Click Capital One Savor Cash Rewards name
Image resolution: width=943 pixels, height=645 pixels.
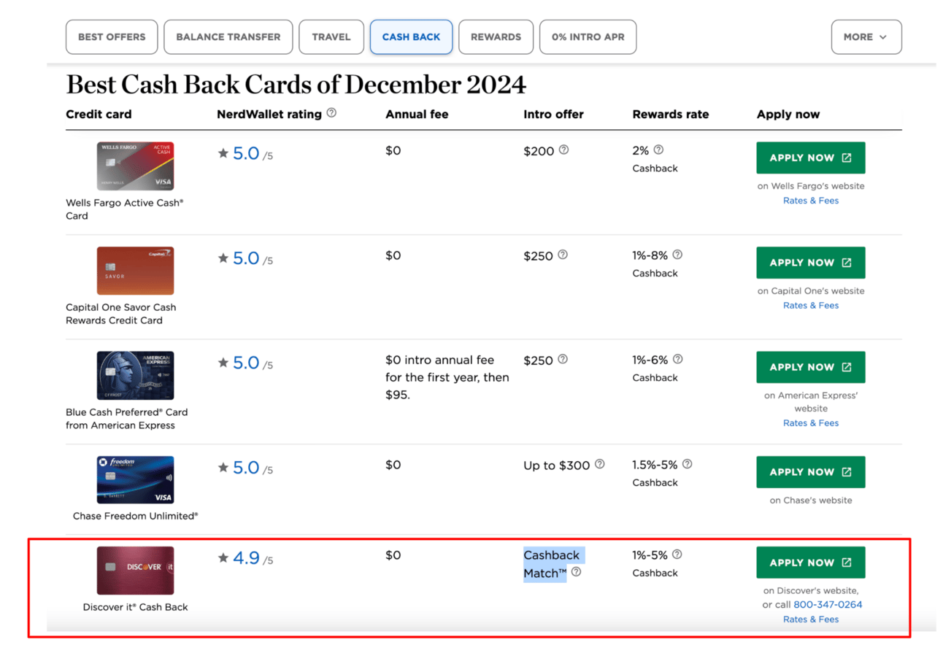tap(121, 314)
